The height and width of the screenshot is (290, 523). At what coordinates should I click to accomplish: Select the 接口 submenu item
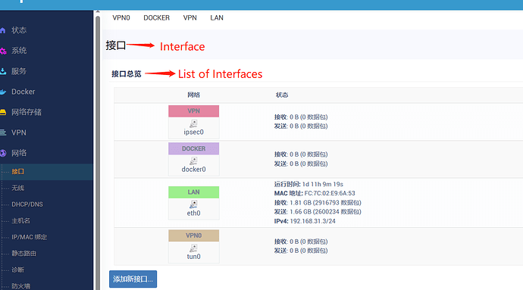point(17,172)
